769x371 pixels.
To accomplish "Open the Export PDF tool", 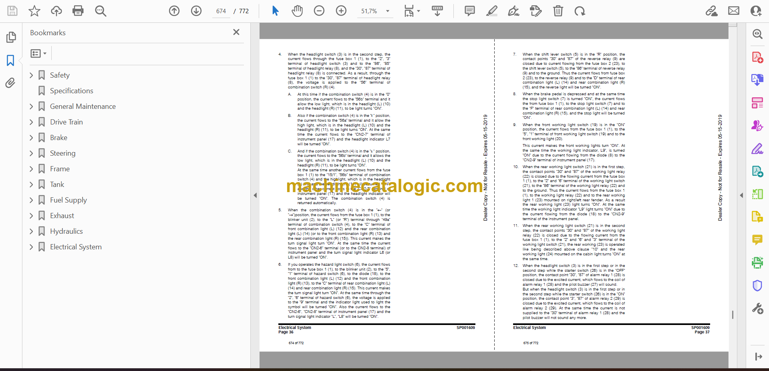I will [757, 80].
